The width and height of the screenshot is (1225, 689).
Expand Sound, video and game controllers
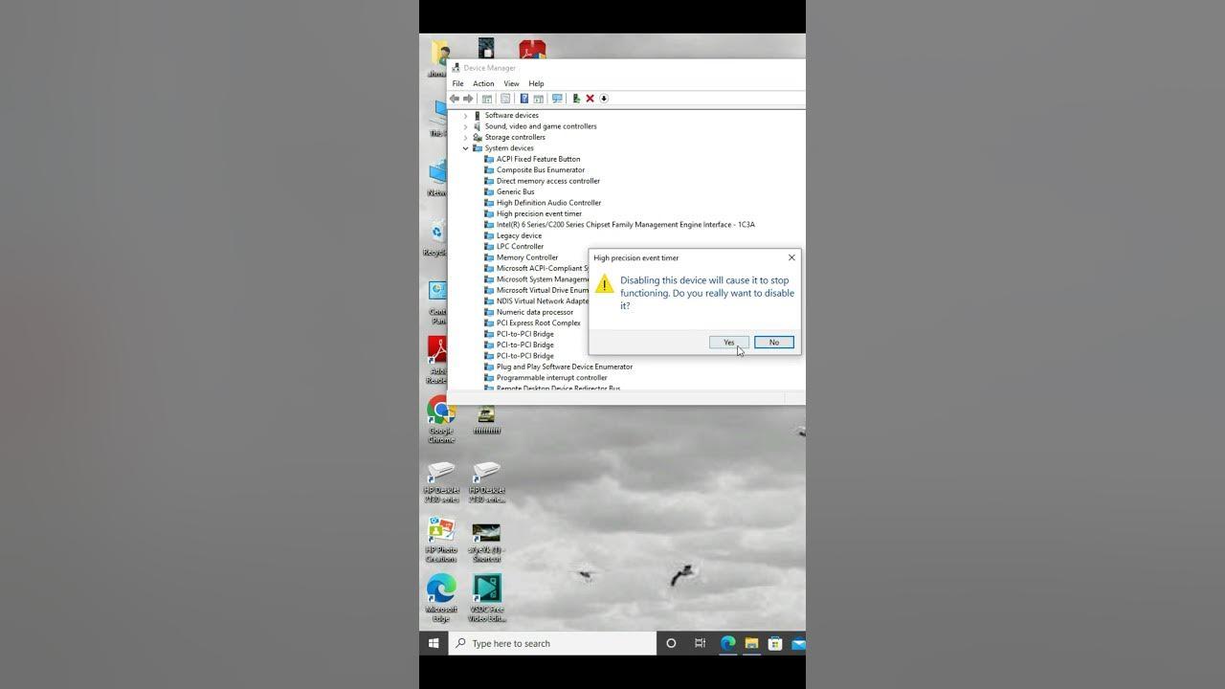coord(466,126)
